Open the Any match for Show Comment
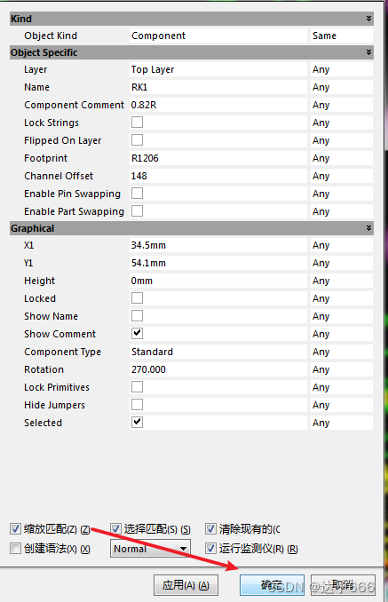388x602 pixels. coord(342,334)
